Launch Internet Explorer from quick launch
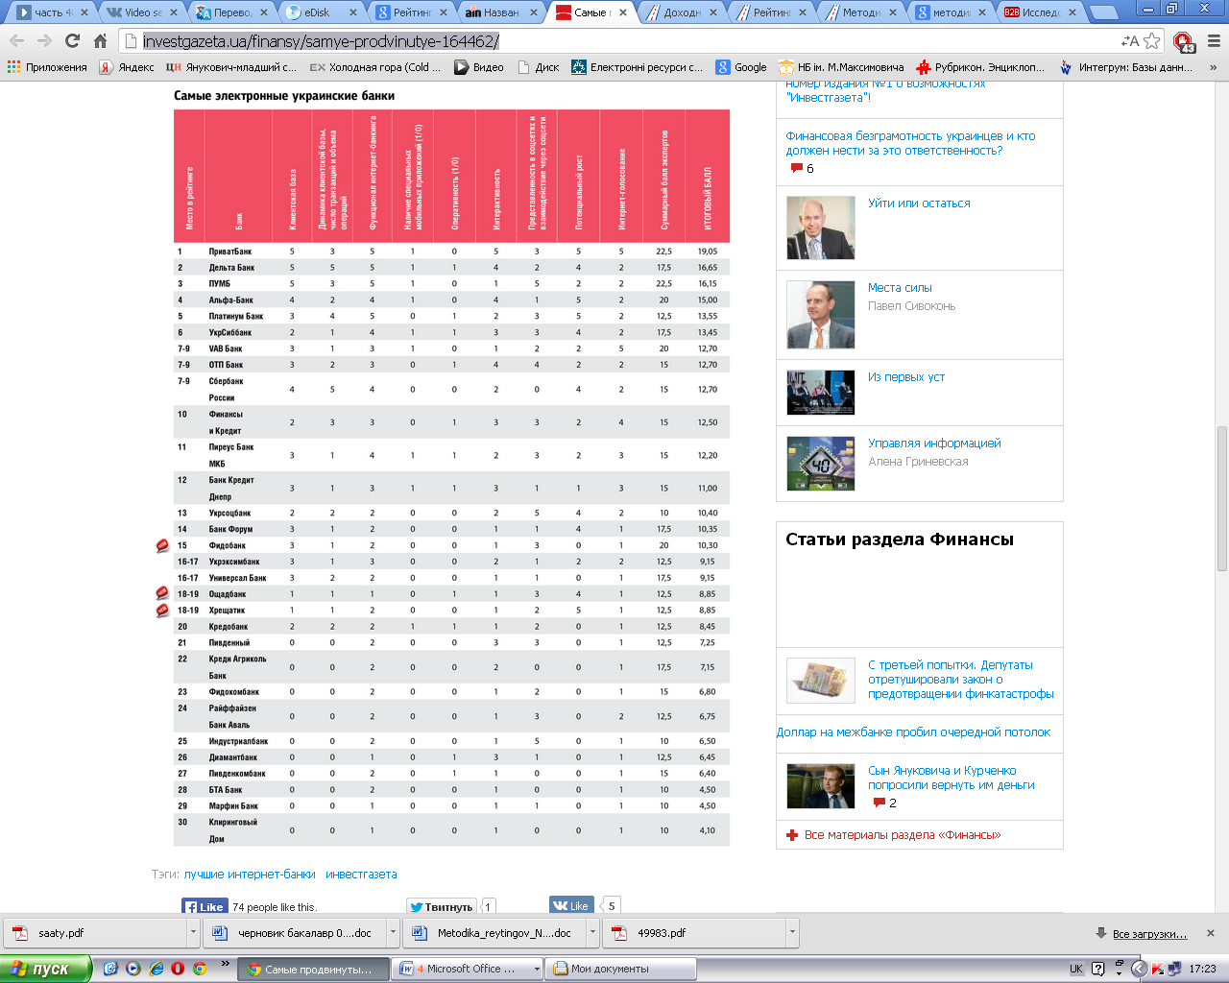Viewport: 1229px width, 983px height. click(x=155, y=969)
